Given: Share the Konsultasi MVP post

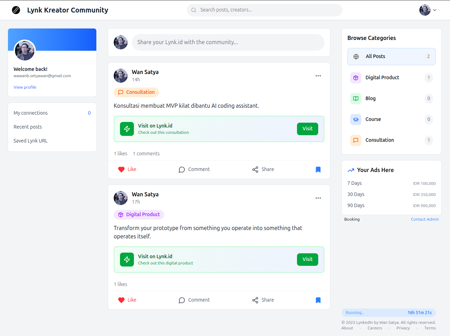Looking at the screenshot, I should (263, 170).
